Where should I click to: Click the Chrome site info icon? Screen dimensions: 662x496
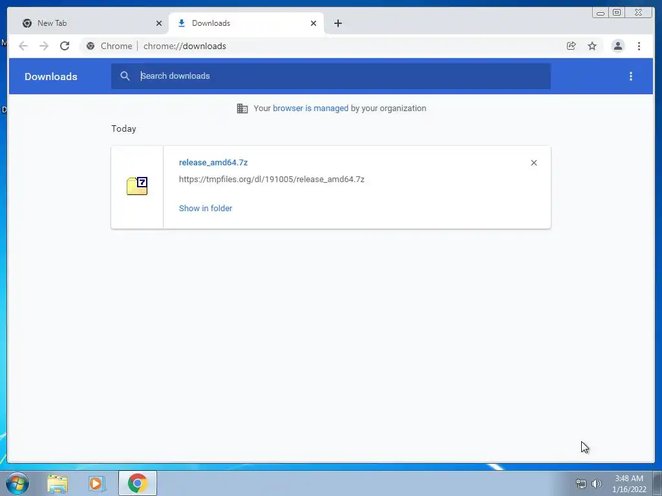coord(91,46)
